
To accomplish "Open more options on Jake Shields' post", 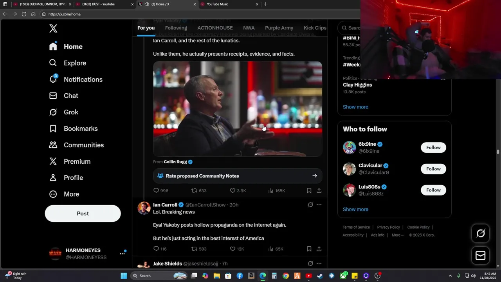I will (319, 264).
